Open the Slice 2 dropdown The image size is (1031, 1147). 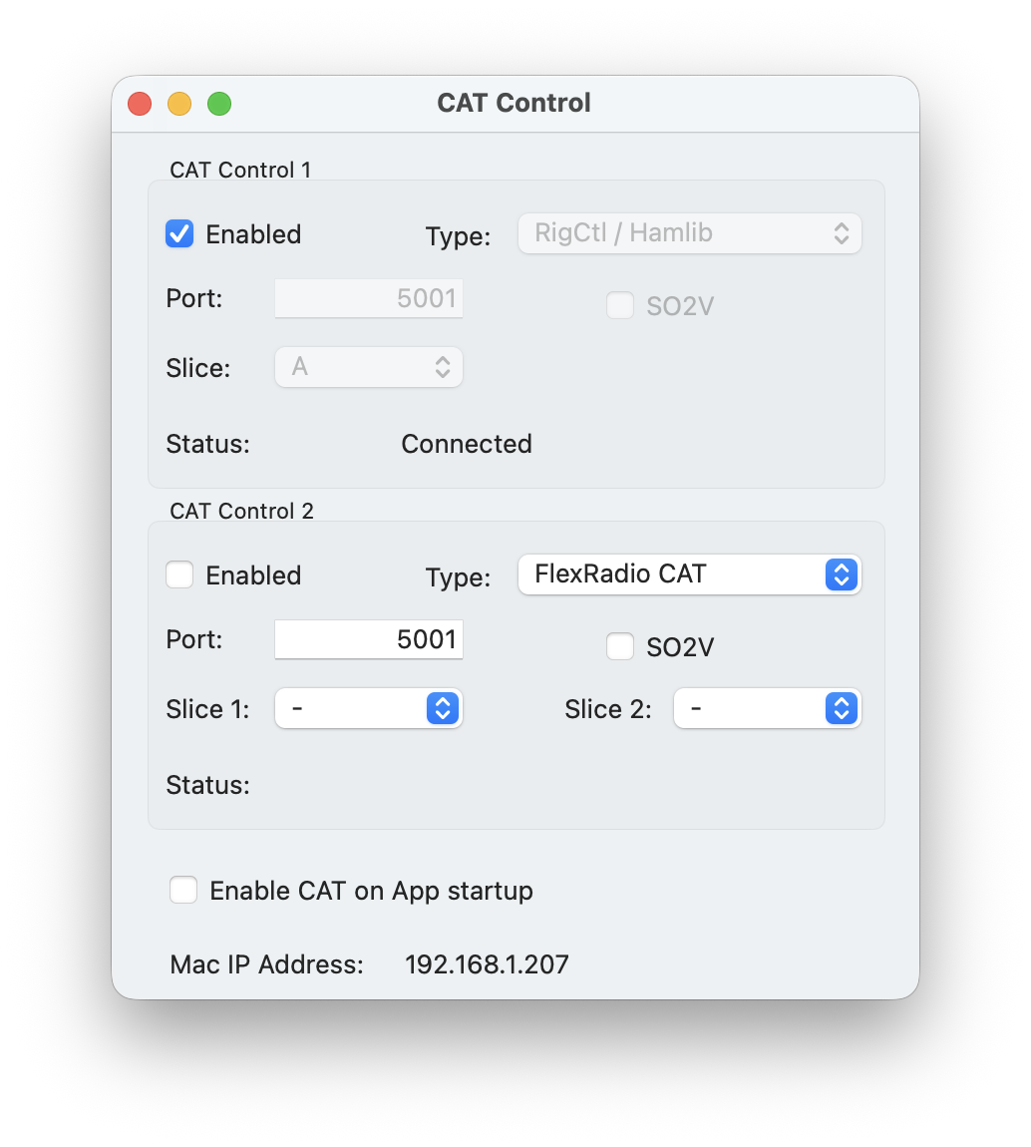point(767,708)
